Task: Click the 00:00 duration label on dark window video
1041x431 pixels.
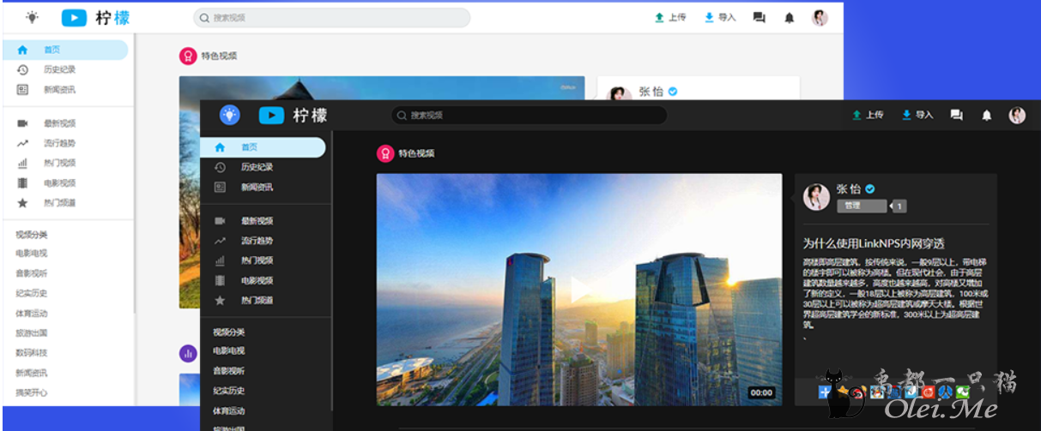Action: pos(761,392)
